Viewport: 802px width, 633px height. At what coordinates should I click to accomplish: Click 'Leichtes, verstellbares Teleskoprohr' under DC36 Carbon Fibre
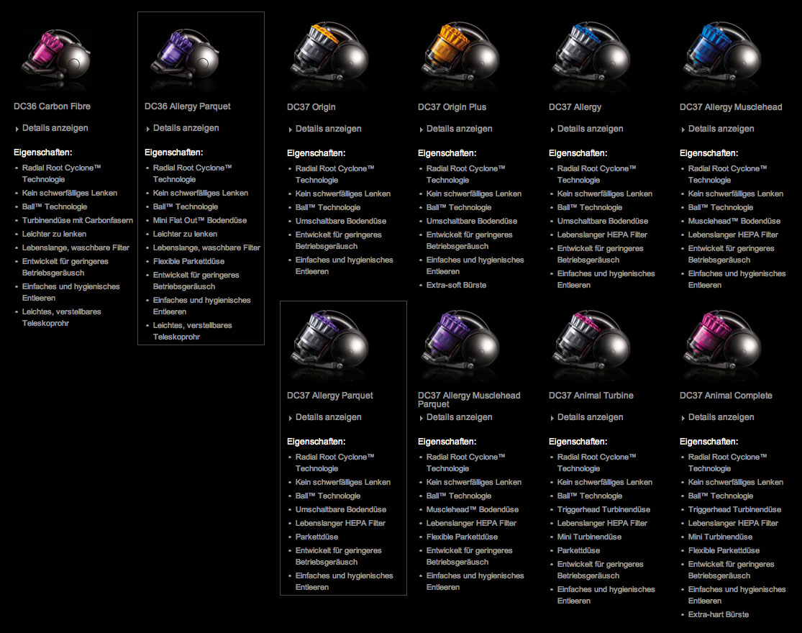[x=61, y=317]
